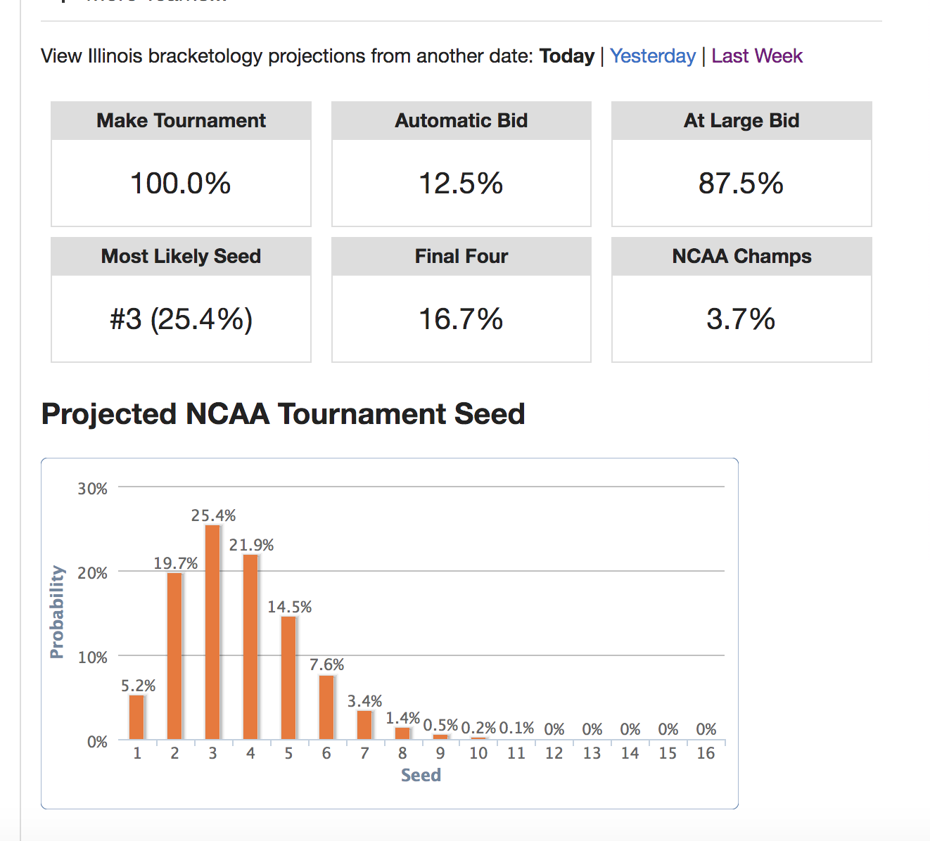Click the 21.9% bar for seed 4
This screenshot has width=930, height=841.
pyautogui.click(x=250, y=646)
